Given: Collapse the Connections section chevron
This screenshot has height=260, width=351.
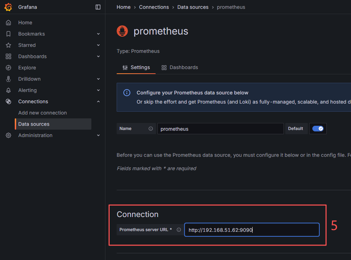Looking at the screenshot, I should [x=98, y=101].
